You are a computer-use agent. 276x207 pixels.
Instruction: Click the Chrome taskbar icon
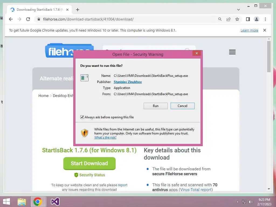[x=38, y=202]
